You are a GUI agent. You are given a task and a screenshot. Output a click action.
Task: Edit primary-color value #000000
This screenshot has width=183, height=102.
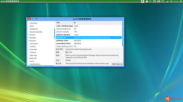pos(77,41)
